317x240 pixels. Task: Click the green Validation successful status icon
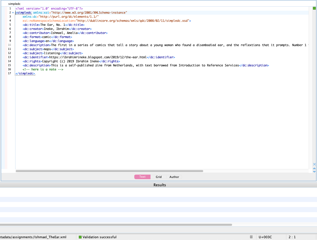pyautogui.click(x=80, y=237)
